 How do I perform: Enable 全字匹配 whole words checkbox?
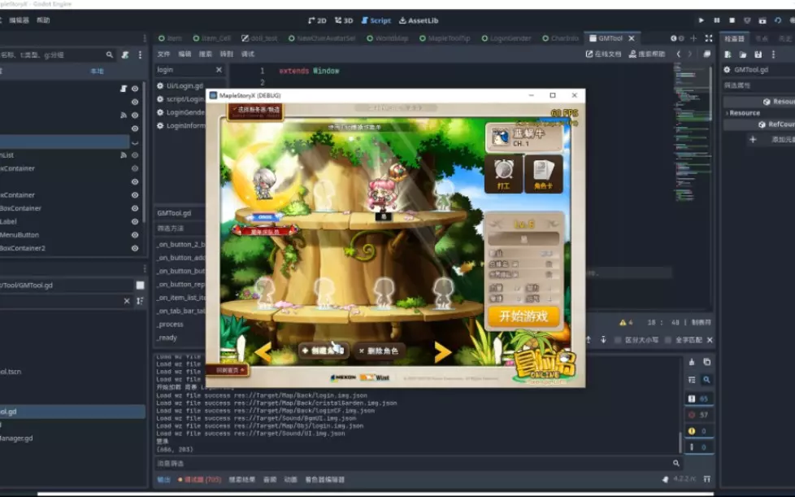(684, 340)
